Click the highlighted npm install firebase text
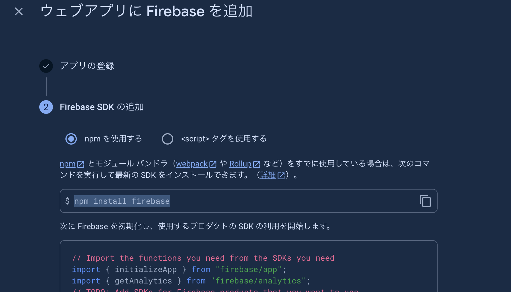This screenshot has width=511, height=292. coord(122,201)
